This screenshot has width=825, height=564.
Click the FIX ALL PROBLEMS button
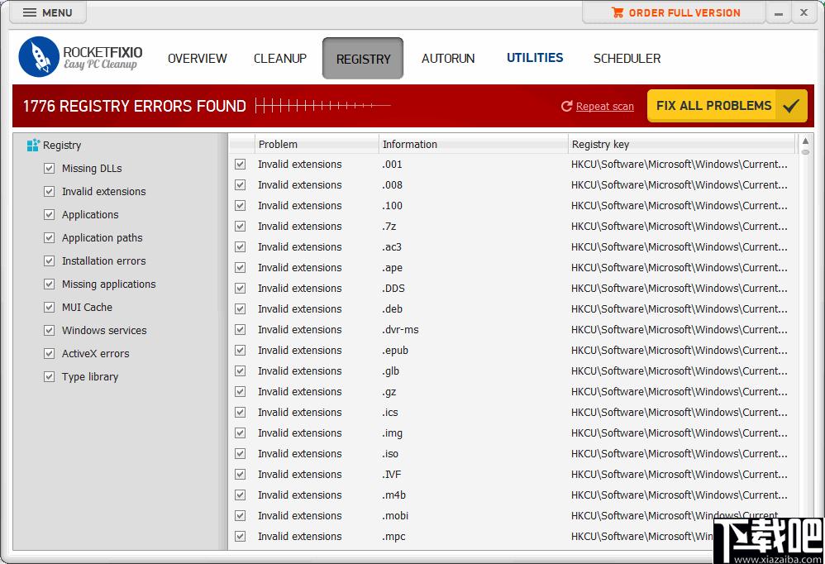point(727,106)
